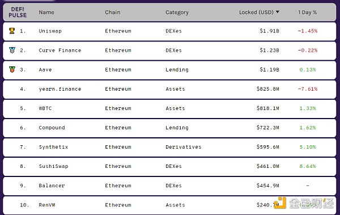
Task: Open the Aave row entry
Action: (169, 70)
